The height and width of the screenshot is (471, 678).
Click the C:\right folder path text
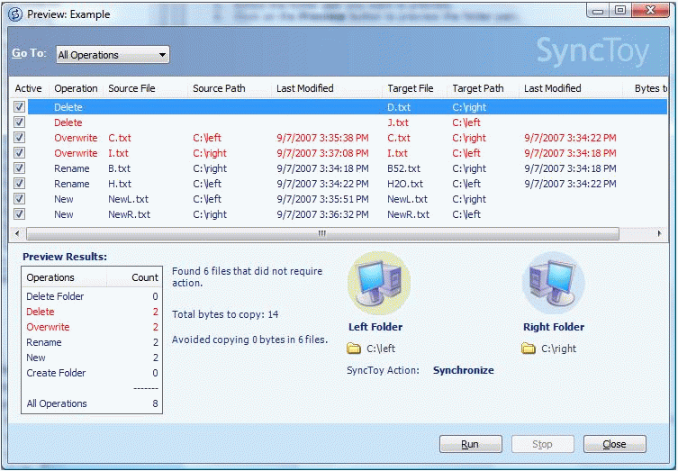[558, 349]
